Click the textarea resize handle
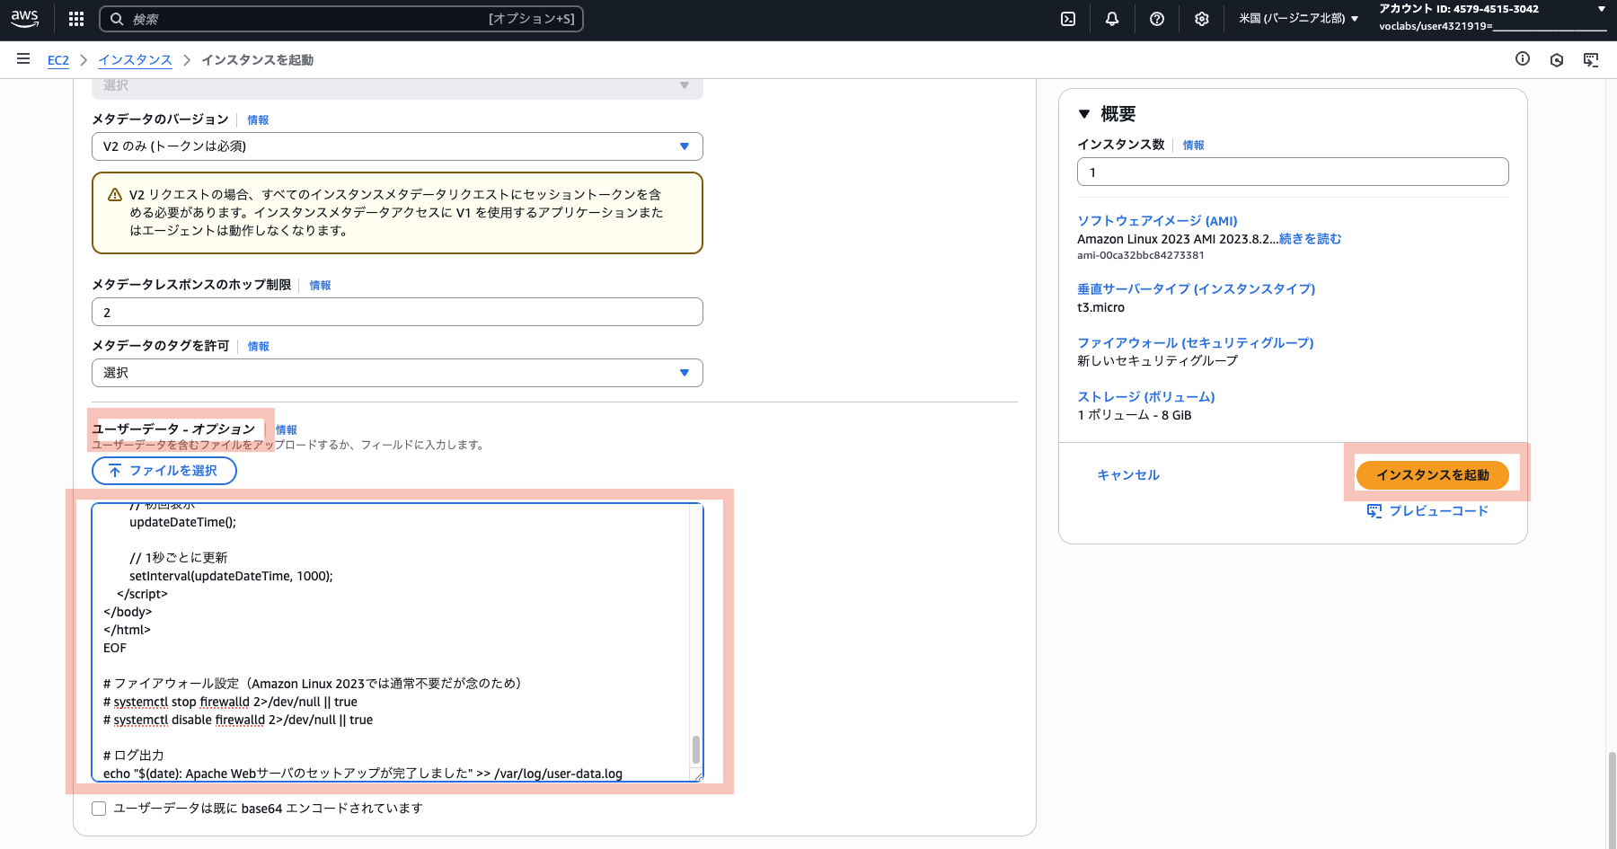1617x849 pixels. tap(696, 774)
